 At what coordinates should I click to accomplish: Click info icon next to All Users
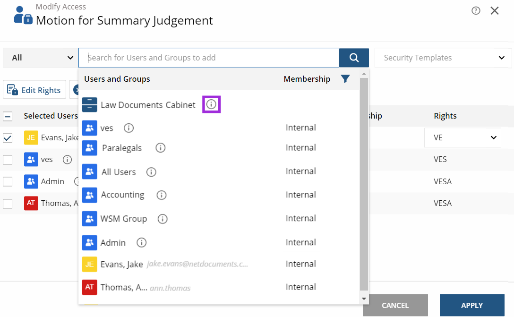coord(151,172)
